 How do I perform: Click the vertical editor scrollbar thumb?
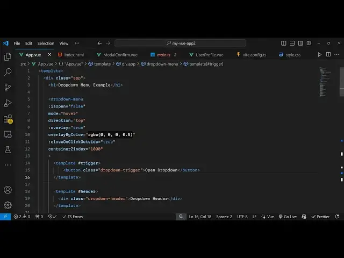click(342, 82)
